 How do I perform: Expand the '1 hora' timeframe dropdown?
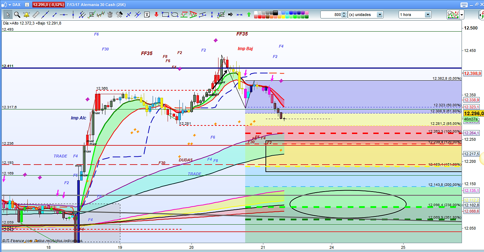point(427,15)
